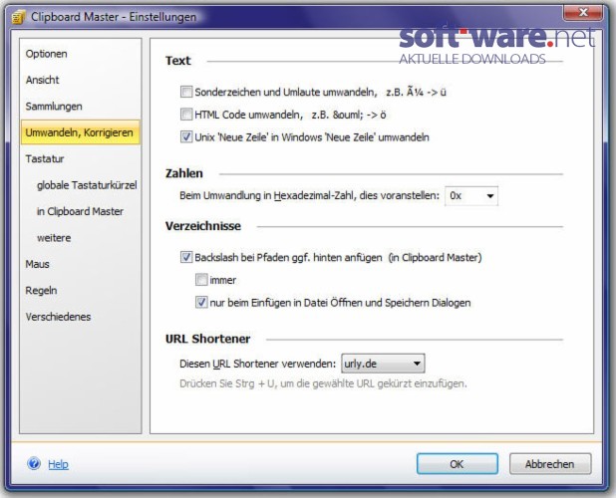Open the Ansicht settings page
The height and width of the screenshot is (498, 616).
click(x=43, y=80)
